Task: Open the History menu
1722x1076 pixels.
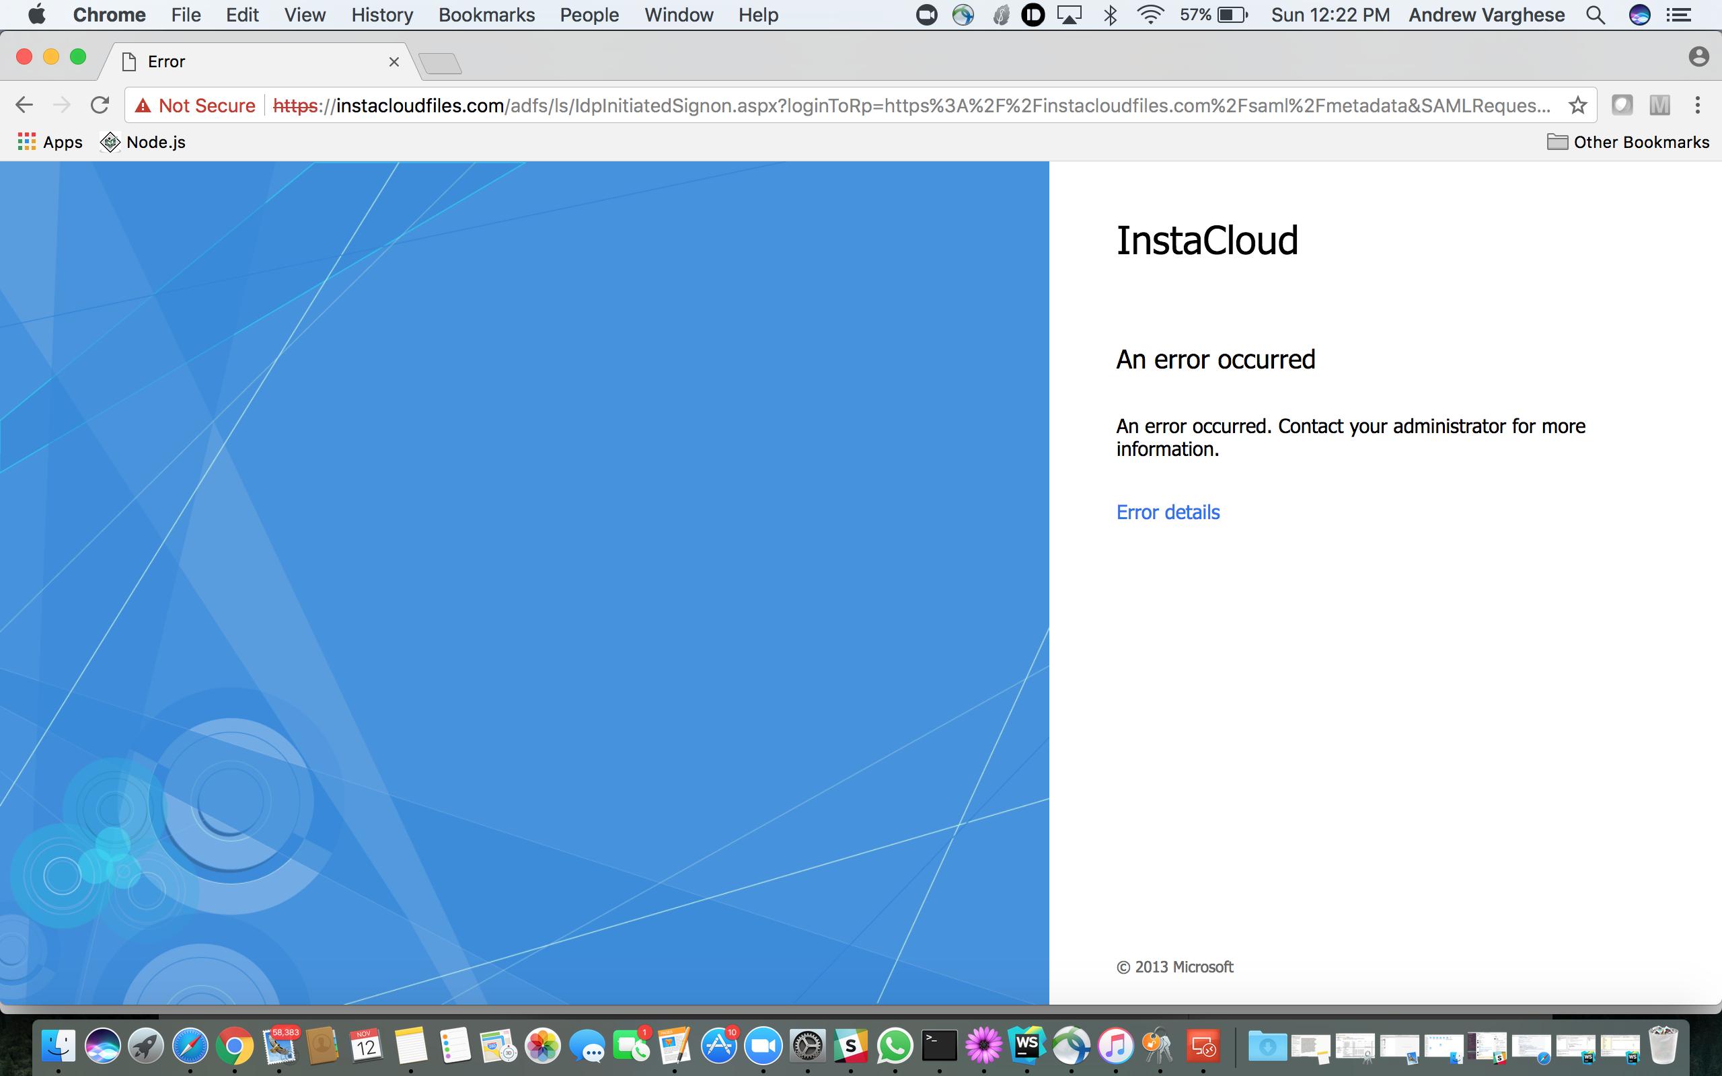Action: coord(382,15)
